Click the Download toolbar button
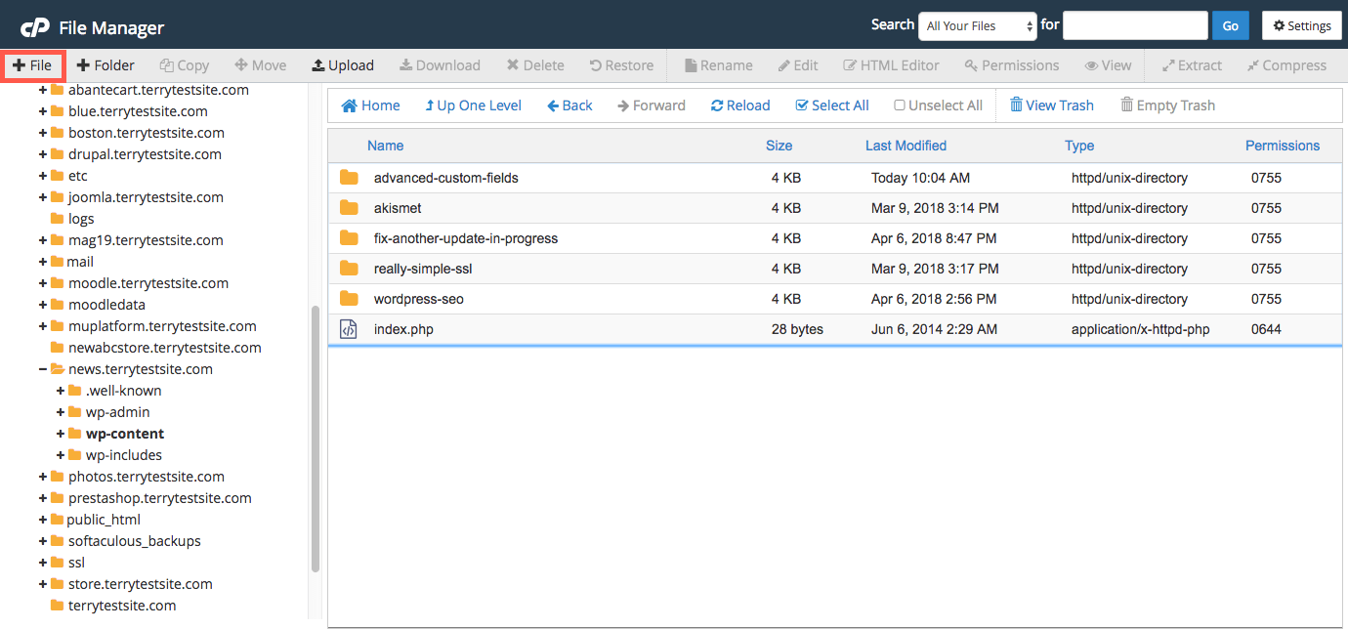1348x629 pixels. (x=440, y=65)
